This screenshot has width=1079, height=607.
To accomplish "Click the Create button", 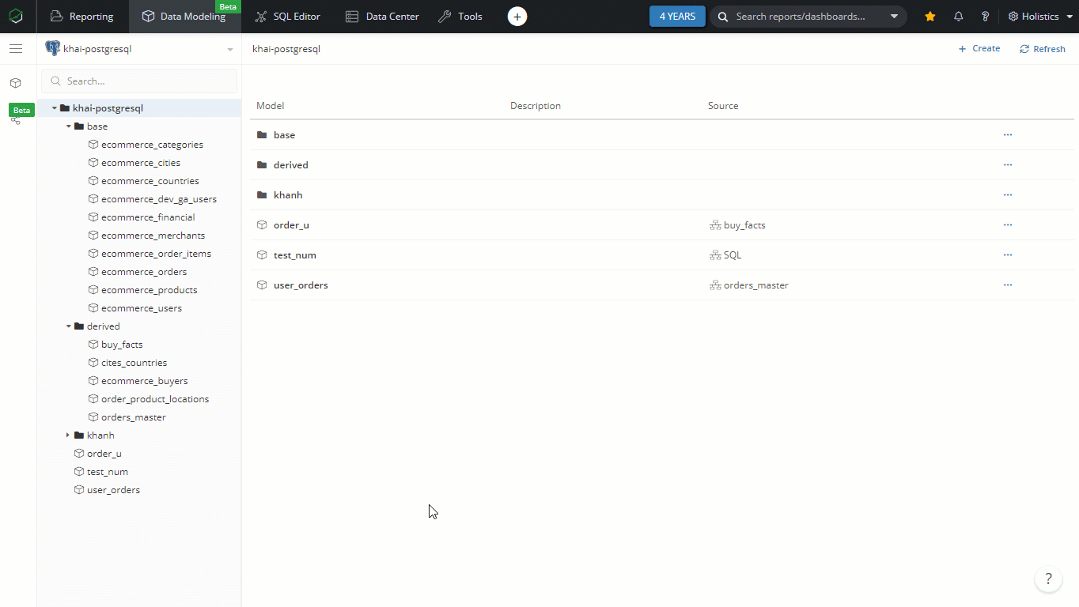I will [979, 49].
